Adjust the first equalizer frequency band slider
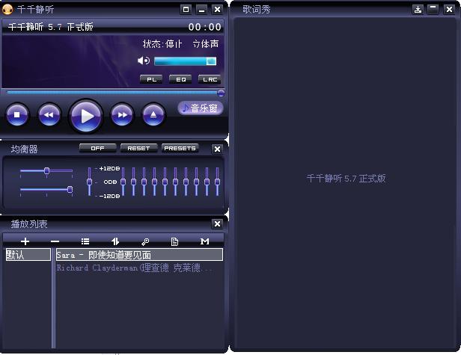This screenshot has height=355, width=461. pyautogui.click(x=123, y=182)
